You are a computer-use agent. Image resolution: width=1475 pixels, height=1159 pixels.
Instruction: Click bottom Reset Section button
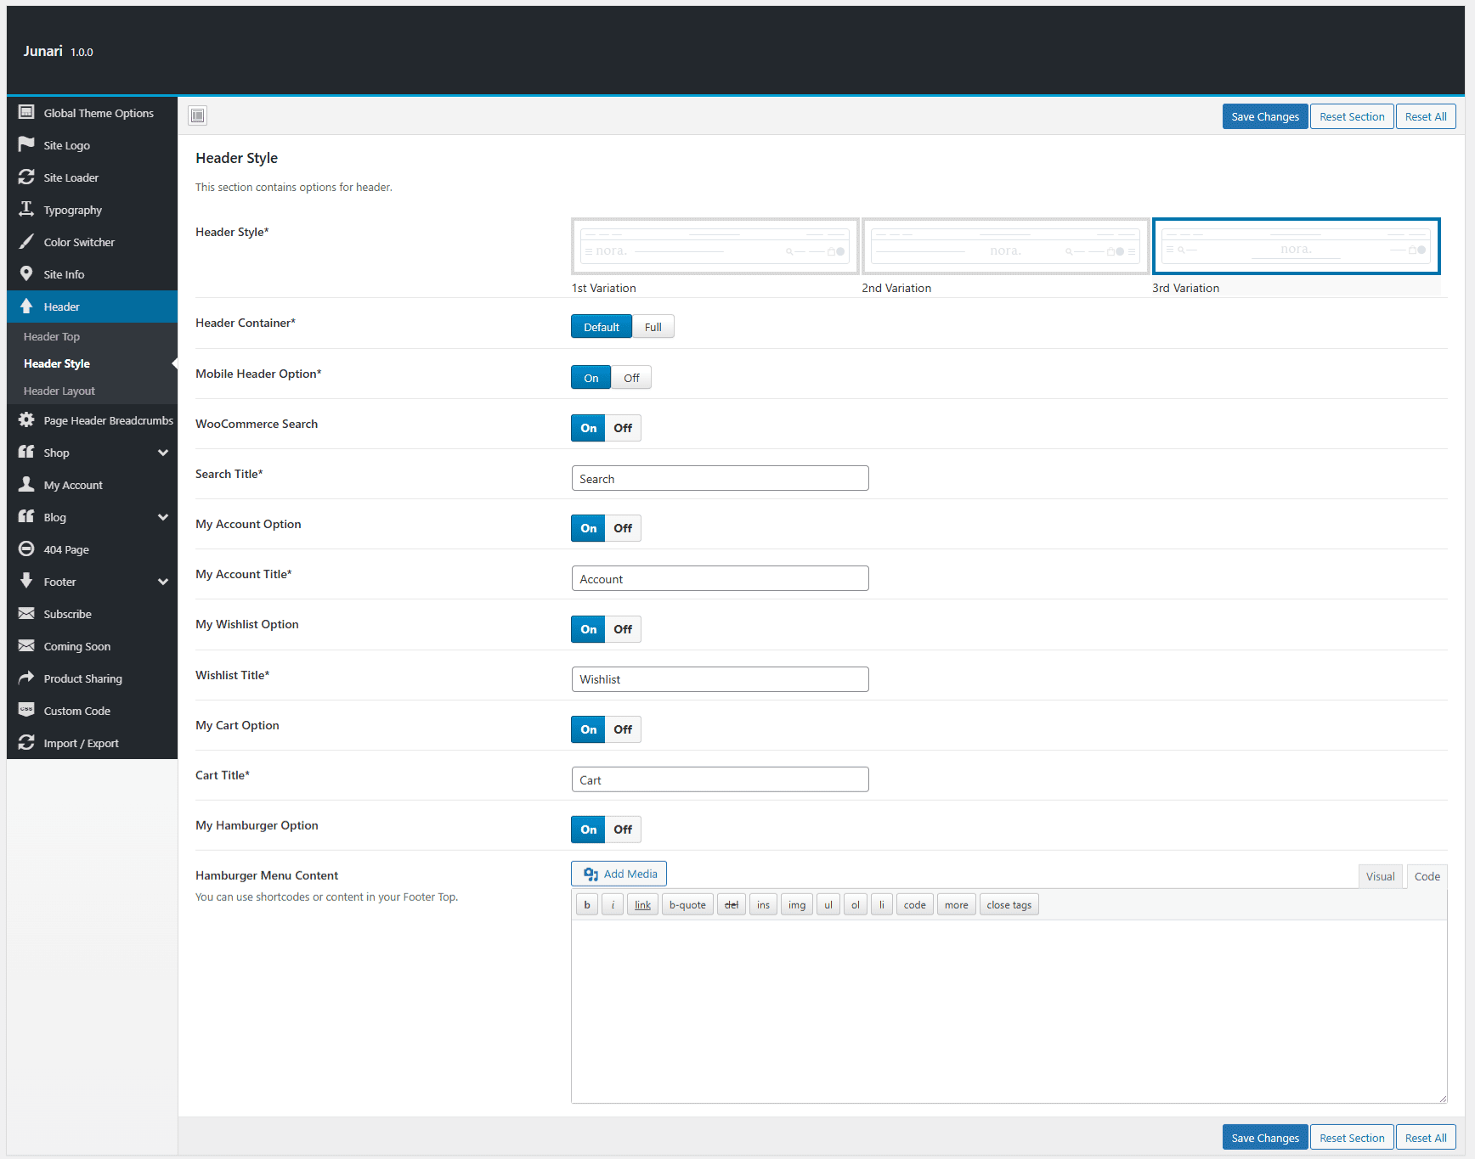(1351, 1138)
